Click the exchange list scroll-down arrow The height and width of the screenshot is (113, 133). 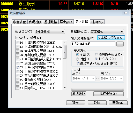(x=65, y=88)
